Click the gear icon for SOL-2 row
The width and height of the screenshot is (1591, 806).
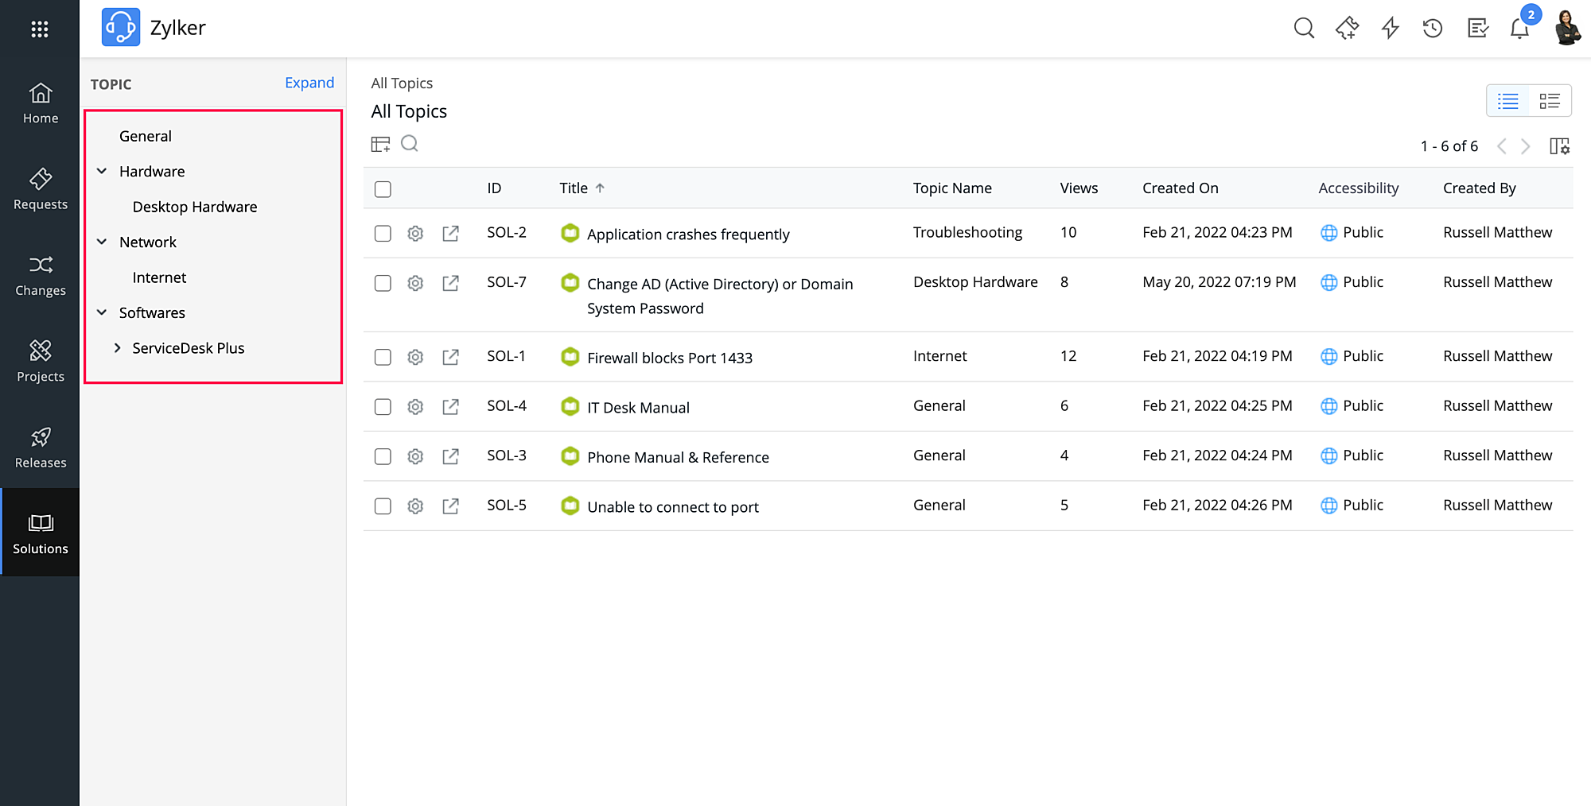pos(415,233)
